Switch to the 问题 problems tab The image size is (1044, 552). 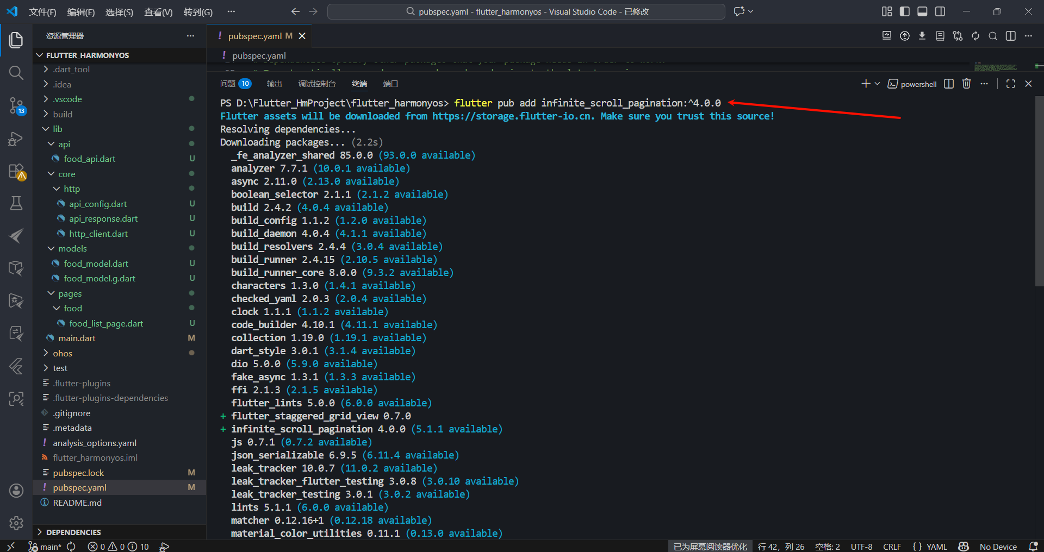coord(228,84)
